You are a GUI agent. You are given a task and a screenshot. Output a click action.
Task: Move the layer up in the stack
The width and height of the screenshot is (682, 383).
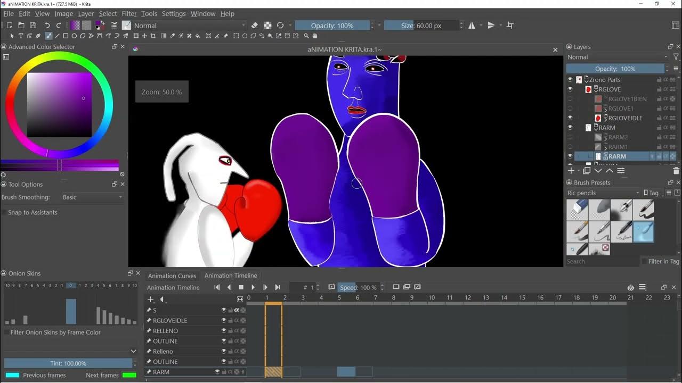click(610, 171)
